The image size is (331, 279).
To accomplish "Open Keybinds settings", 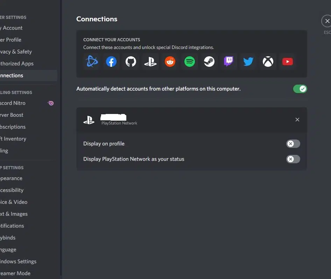I will pyautogui.click(x=28, y=238).
